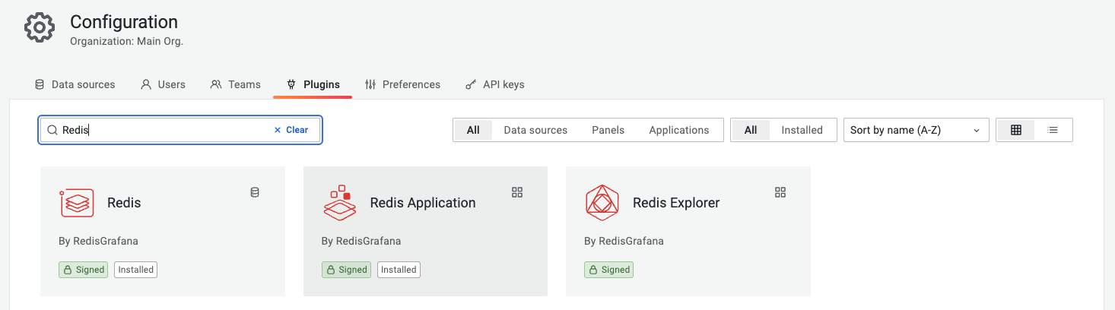Click the search magnifier icon

pos(52,130)
